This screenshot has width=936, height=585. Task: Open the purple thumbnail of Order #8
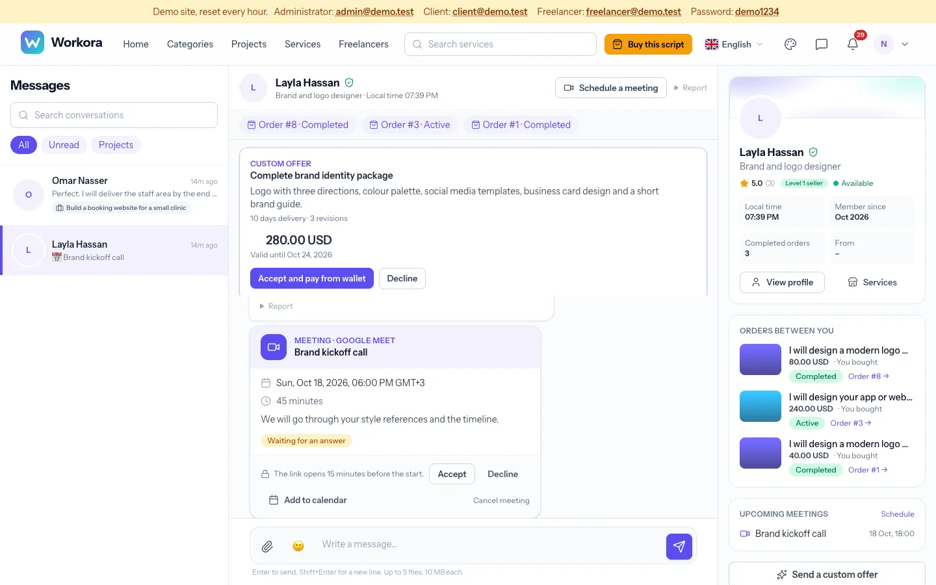760,359
